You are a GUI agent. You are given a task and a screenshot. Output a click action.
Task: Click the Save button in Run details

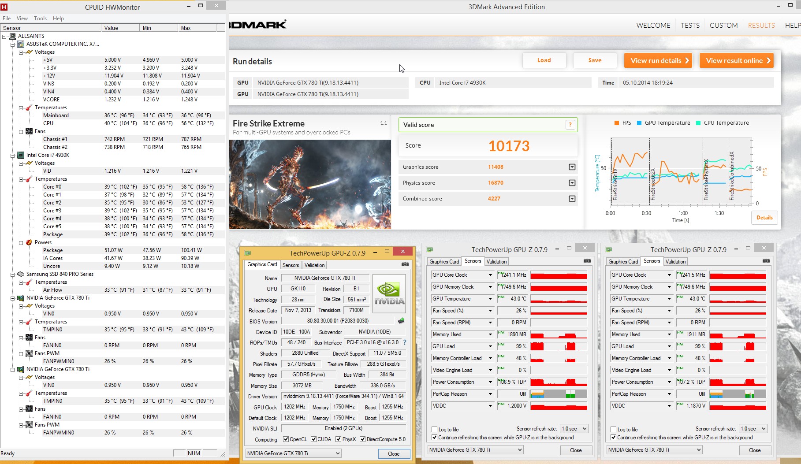click(x=595, y=60)
